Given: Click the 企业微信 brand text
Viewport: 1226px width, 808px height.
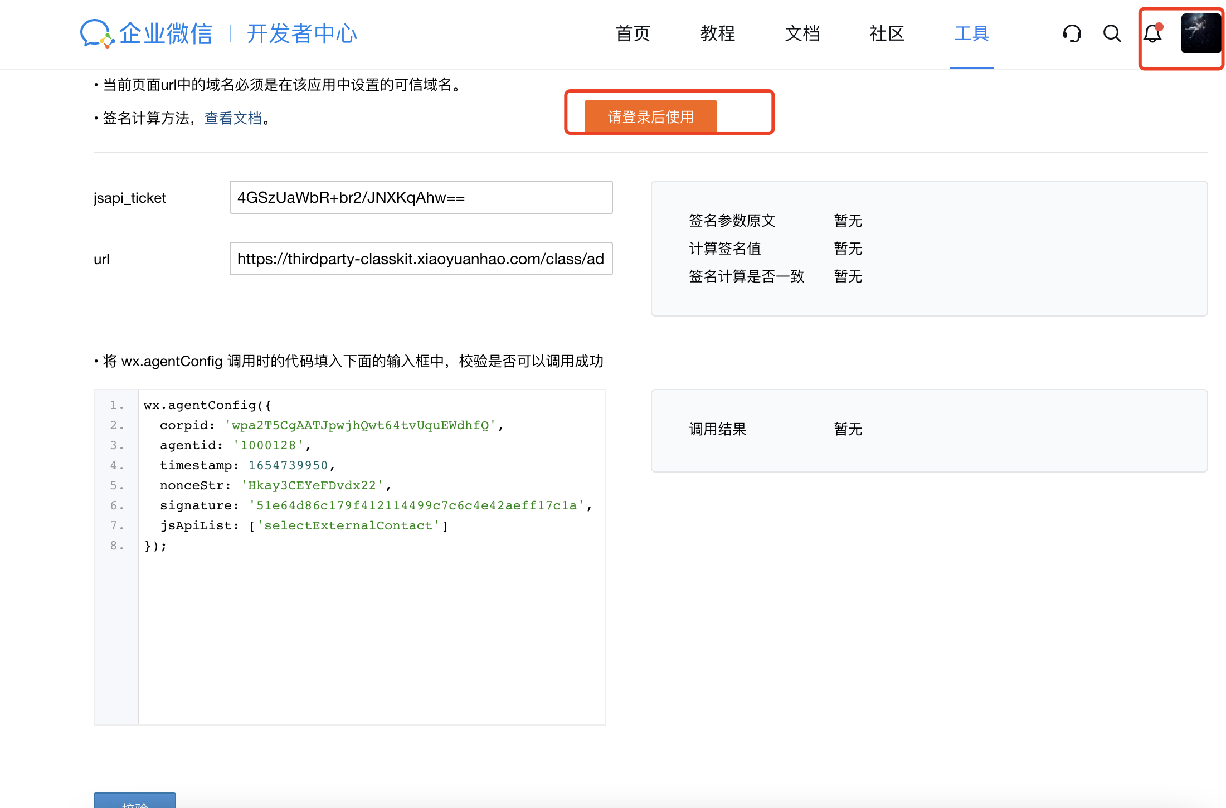Looking at the screenshot, I should coord(166,33).
